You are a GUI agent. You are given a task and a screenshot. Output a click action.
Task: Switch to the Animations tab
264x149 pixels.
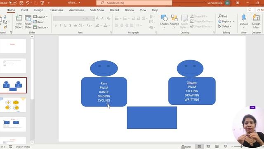tap(76, 10)
